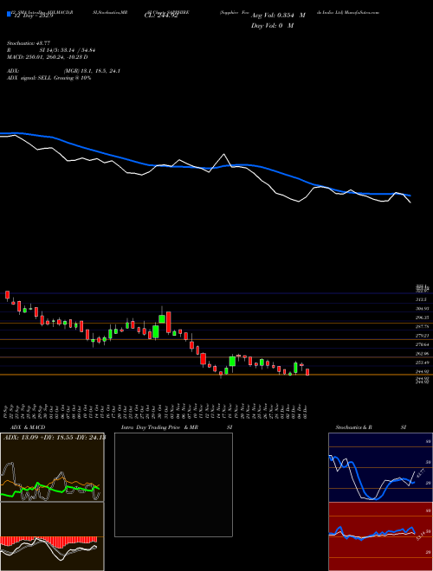Image resolution: width=433 pixels, height=571 pixels.
Task: Click the 270.64 price axis label
Action: (x=422, y=344)
